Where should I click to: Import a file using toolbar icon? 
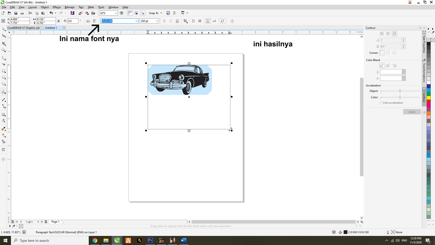point(81,13)
